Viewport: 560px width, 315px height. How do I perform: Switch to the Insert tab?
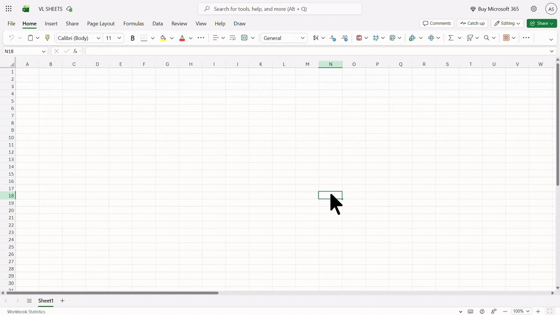pyautogui.click(x=51, y=23)
